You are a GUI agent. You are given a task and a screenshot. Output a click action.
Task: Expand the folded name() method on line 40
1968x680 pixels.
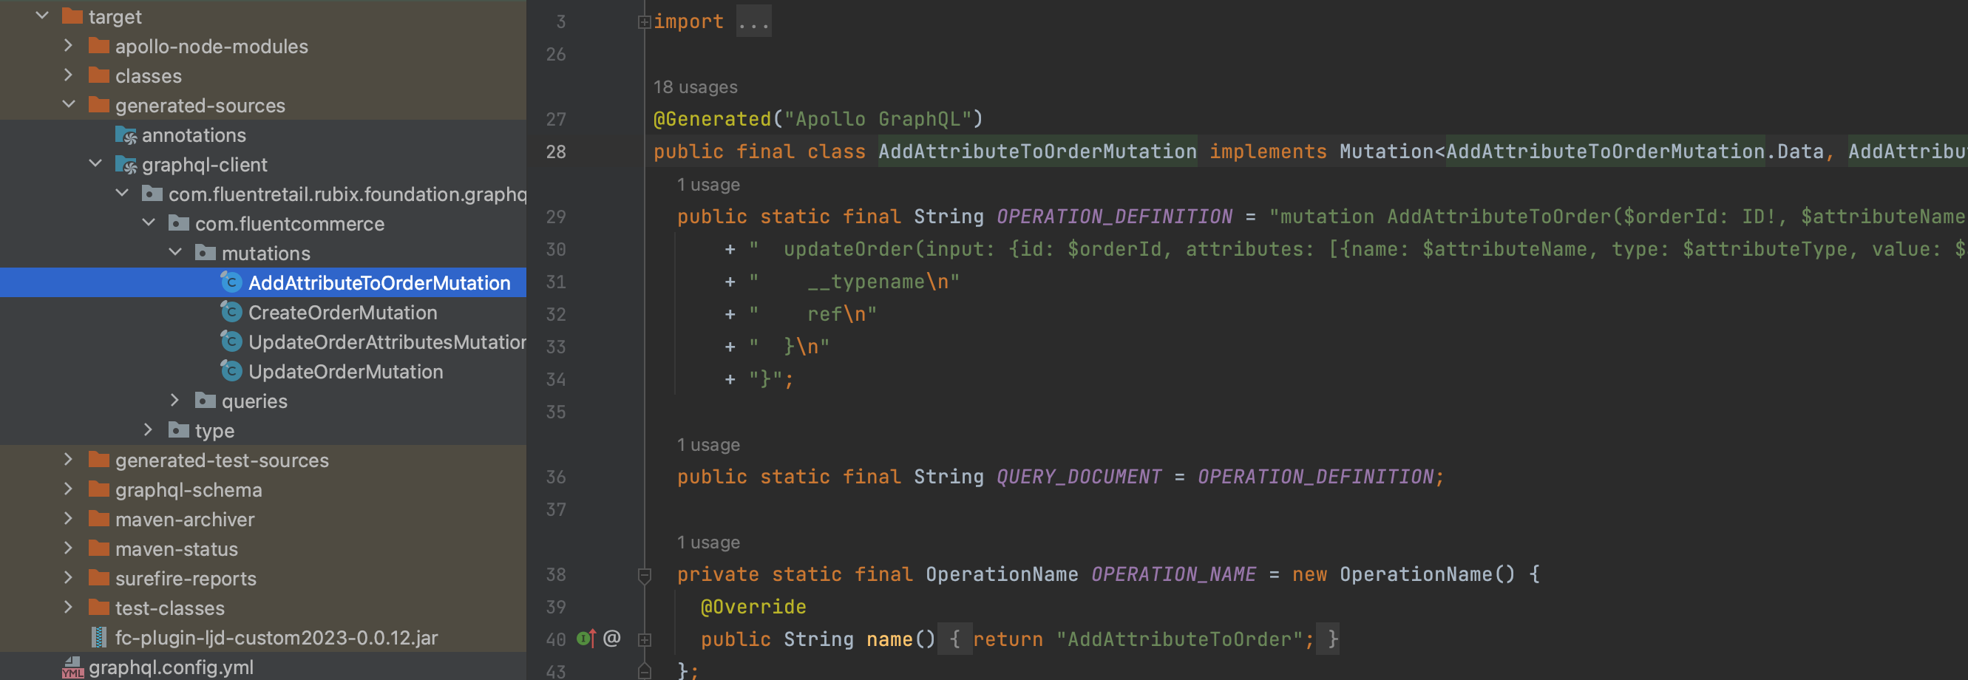[644, 639]
